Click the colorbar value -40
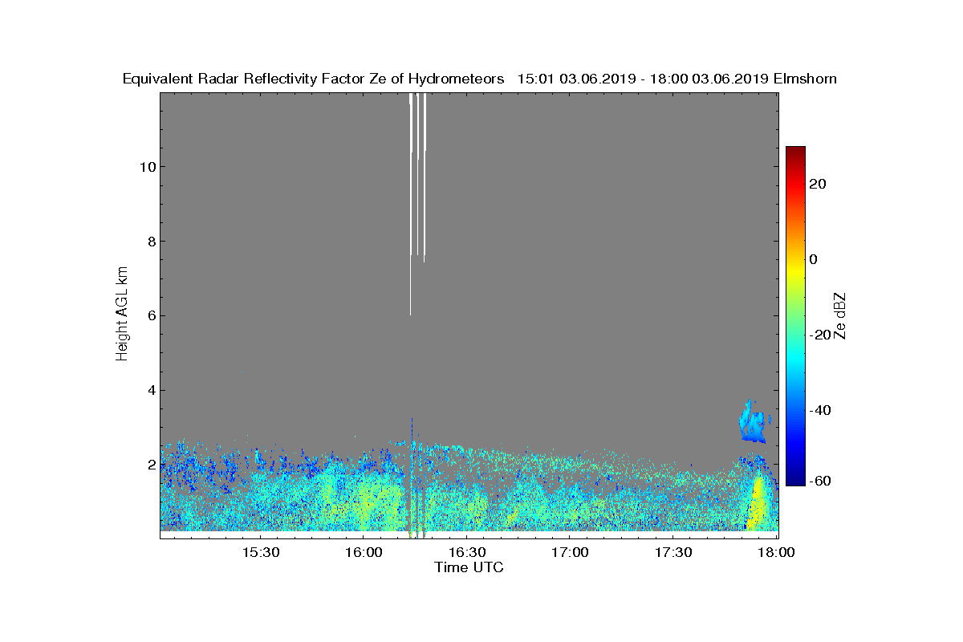This screenshot has width=963, height=642. tap(819, 410)
